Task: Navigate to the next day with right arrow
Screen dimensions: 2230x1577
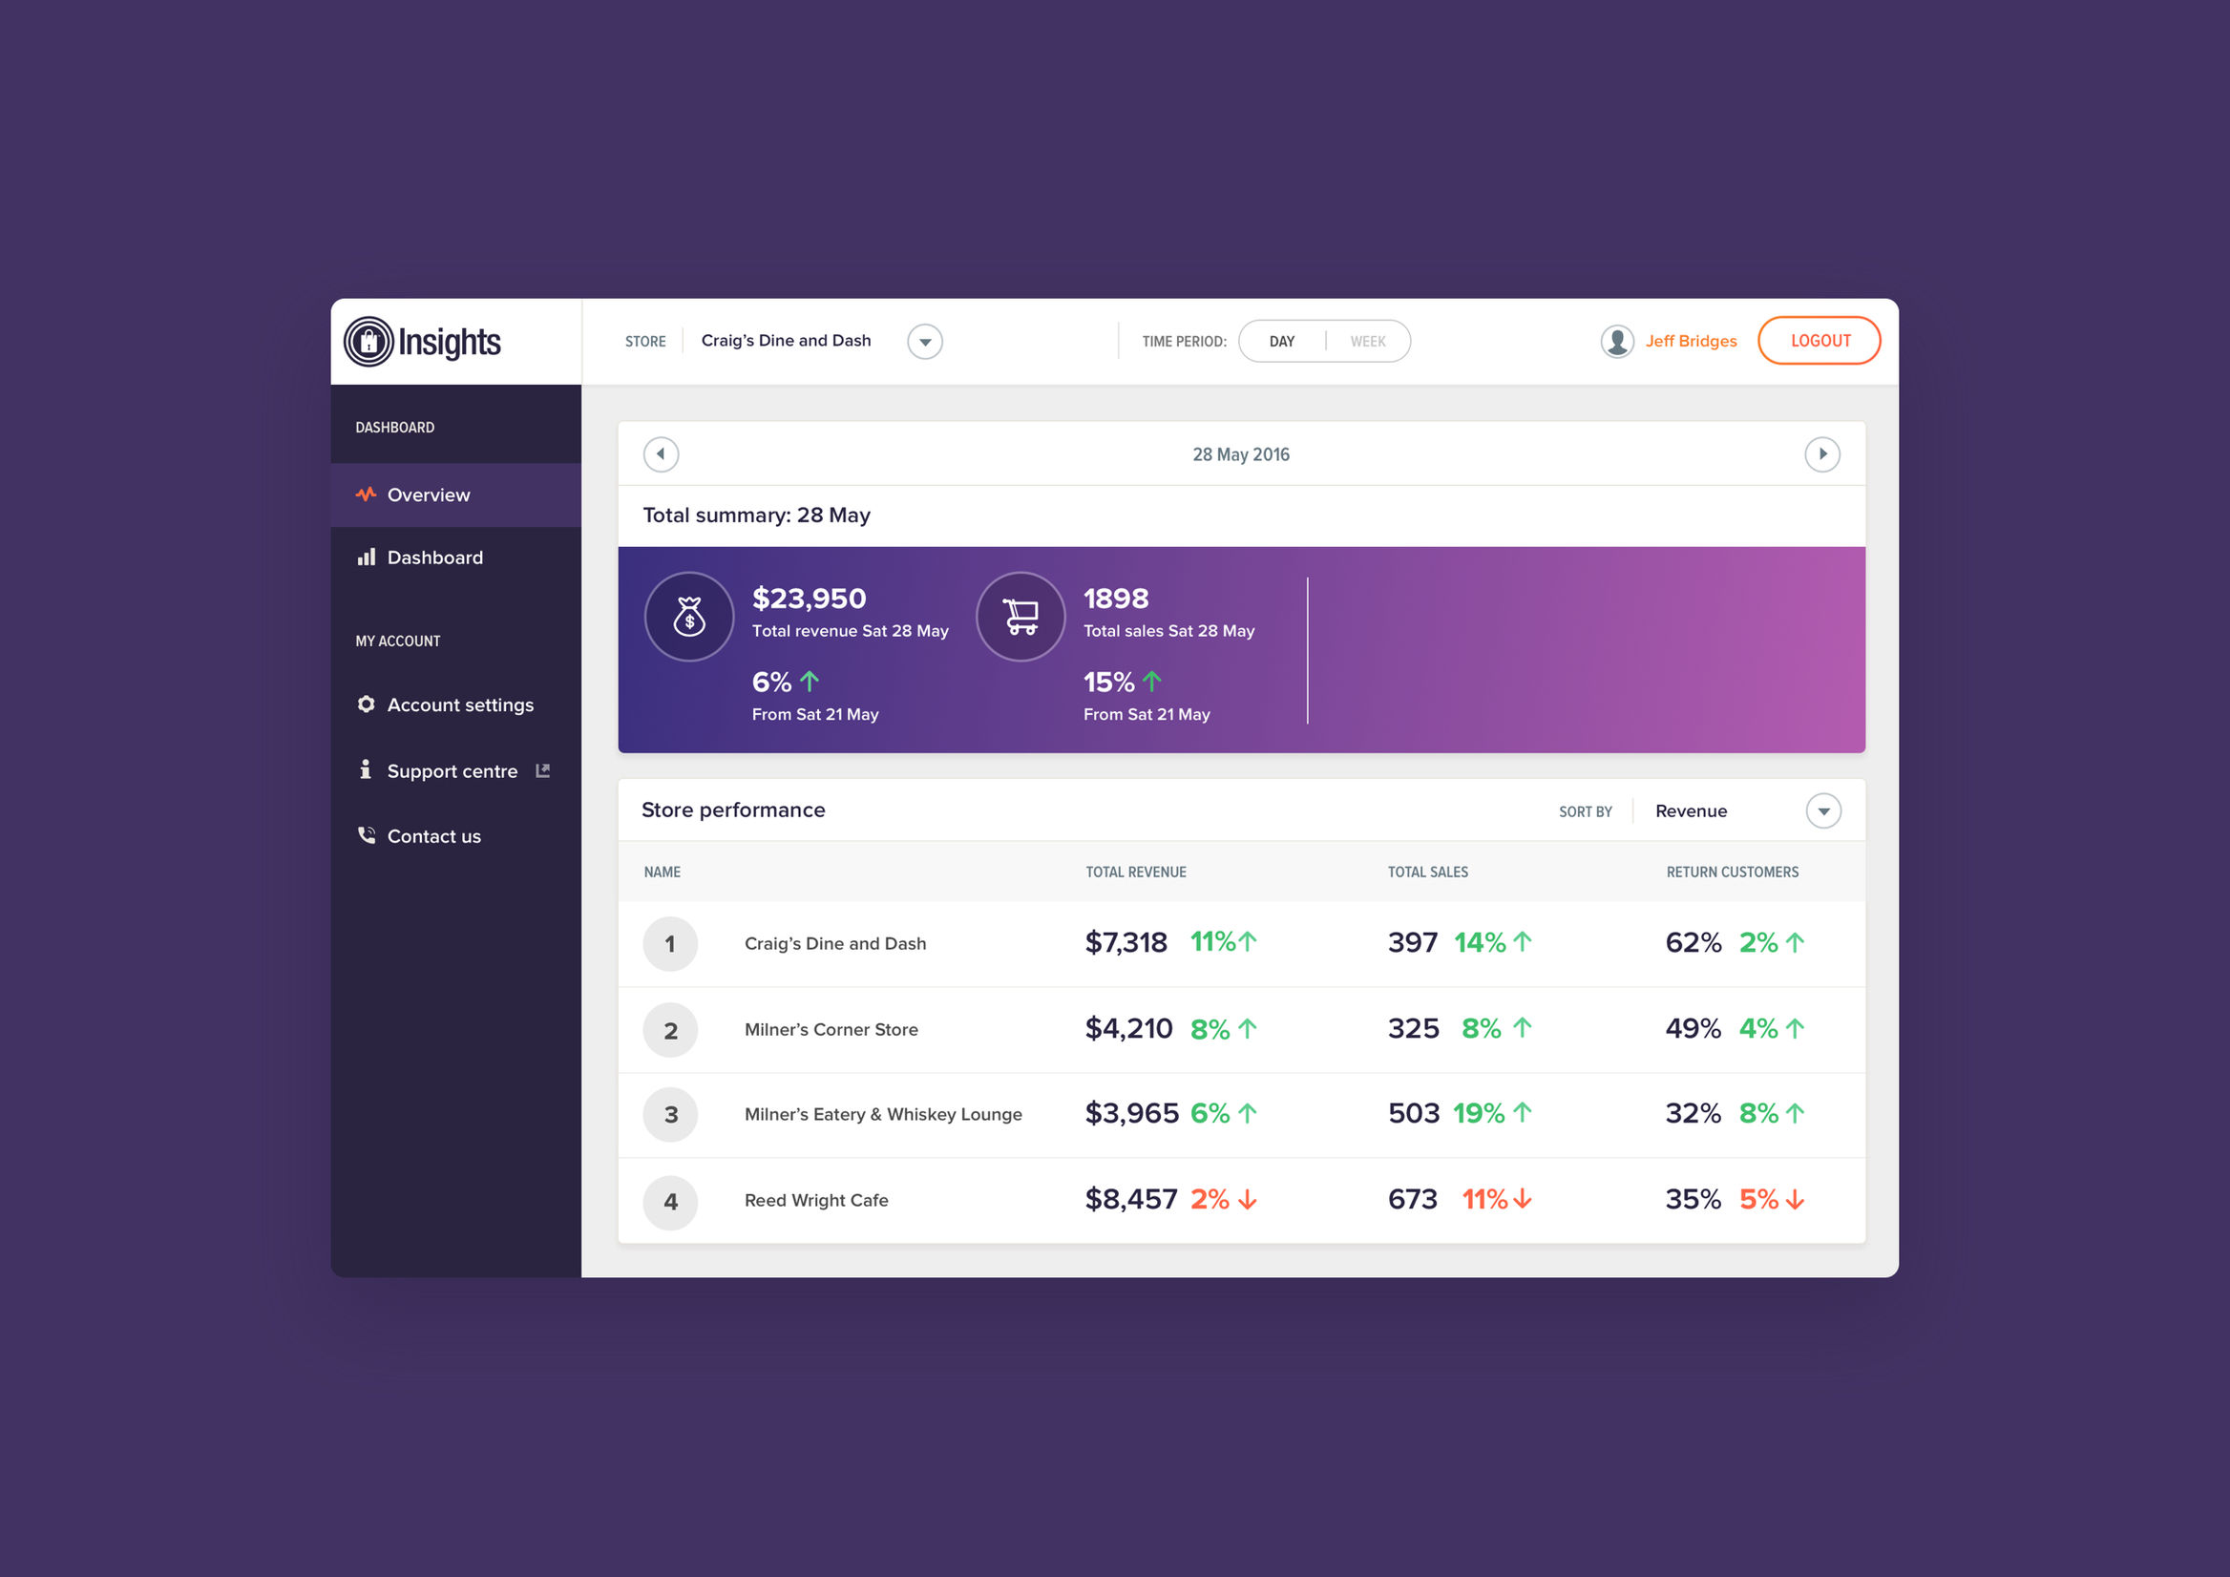Action: coord(1823,453)
